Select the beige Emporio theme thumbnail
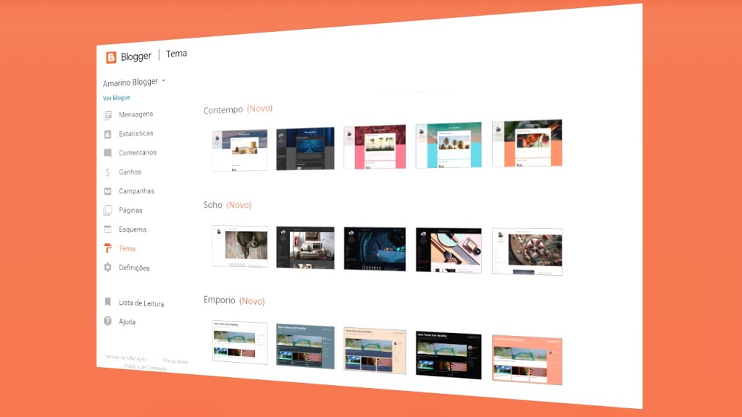Viewport: 742px width, 417px height. tap(375, 351)
